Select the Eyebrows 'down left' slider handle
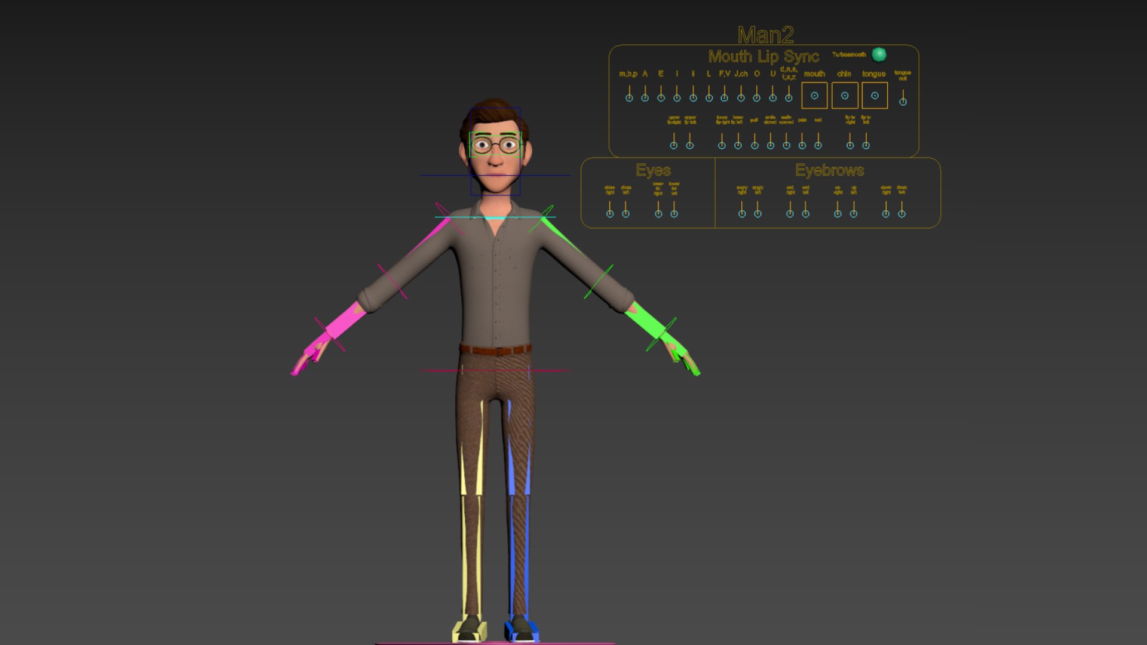This screenshot has width=1147, height=645. tap(902, 214)
